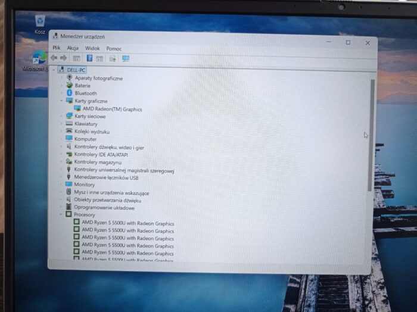
Task: Click the Kolejki wydruku printer icon
Action: point(69,131)
